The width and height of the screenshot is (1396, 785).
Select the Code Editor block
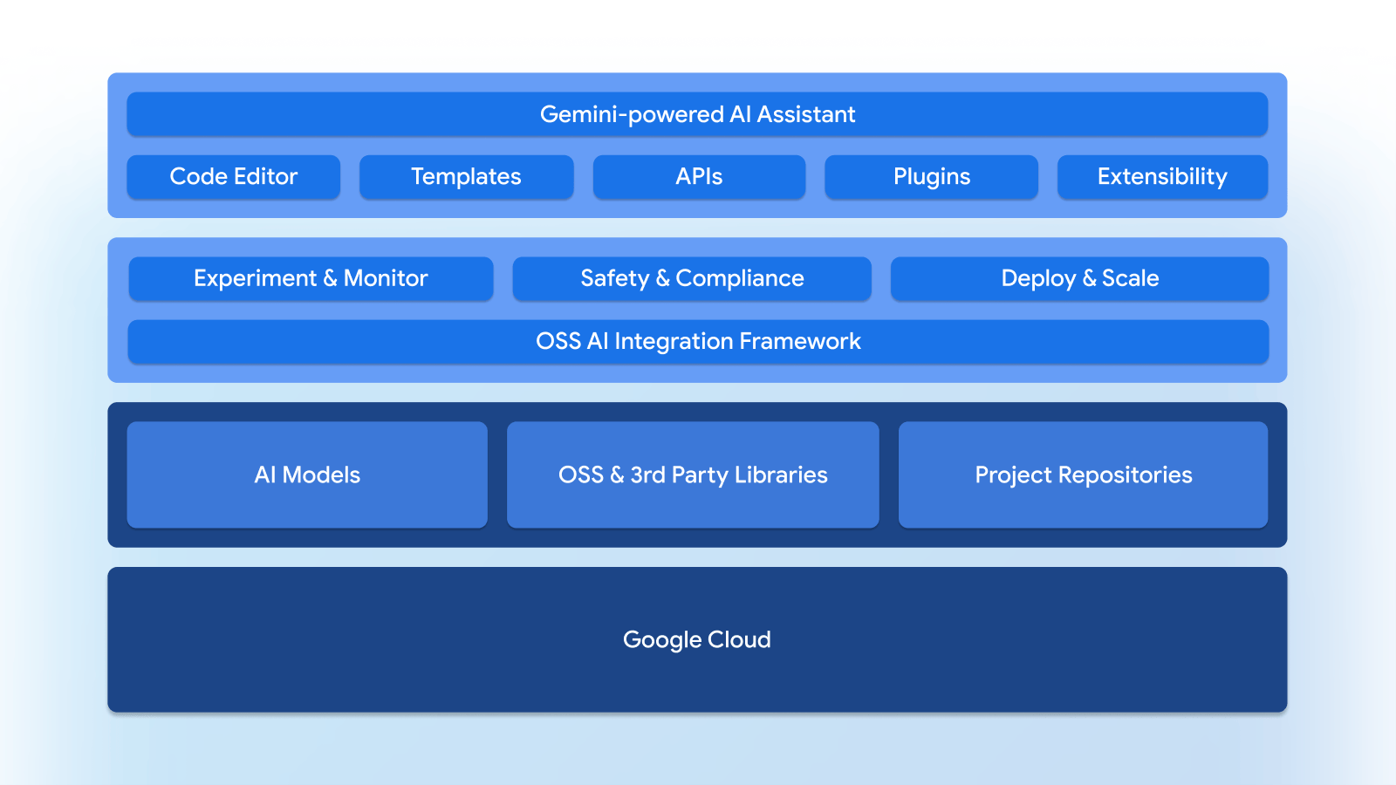pos(233,177)
